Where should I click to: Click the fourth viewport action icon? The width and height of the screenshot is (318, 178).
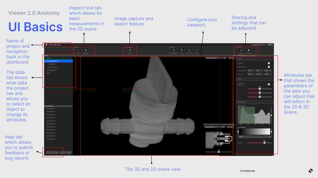[197, 51]
